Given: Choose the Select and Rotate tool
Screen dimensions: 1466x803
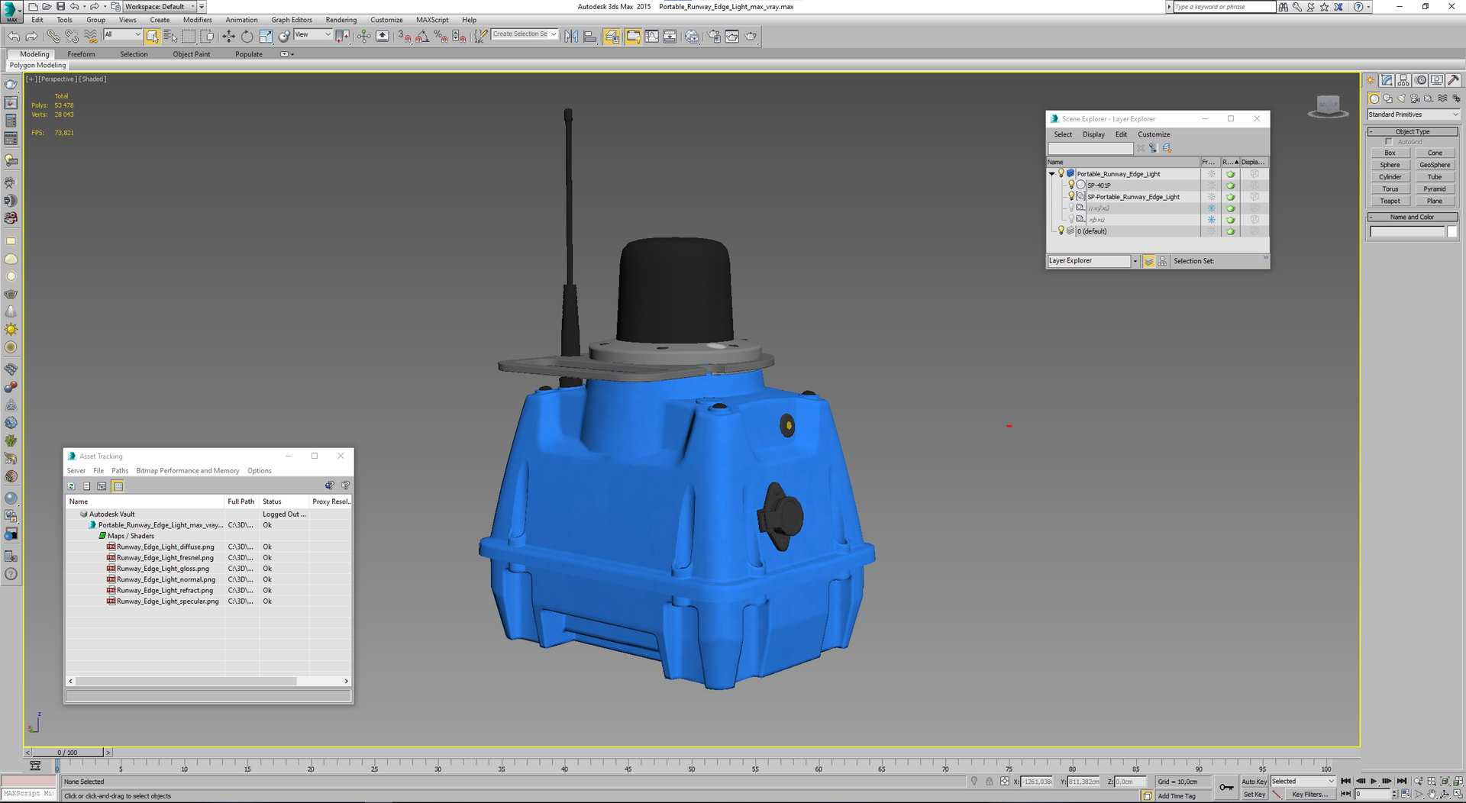Looking at the screenshot, I should pos(247,36).
